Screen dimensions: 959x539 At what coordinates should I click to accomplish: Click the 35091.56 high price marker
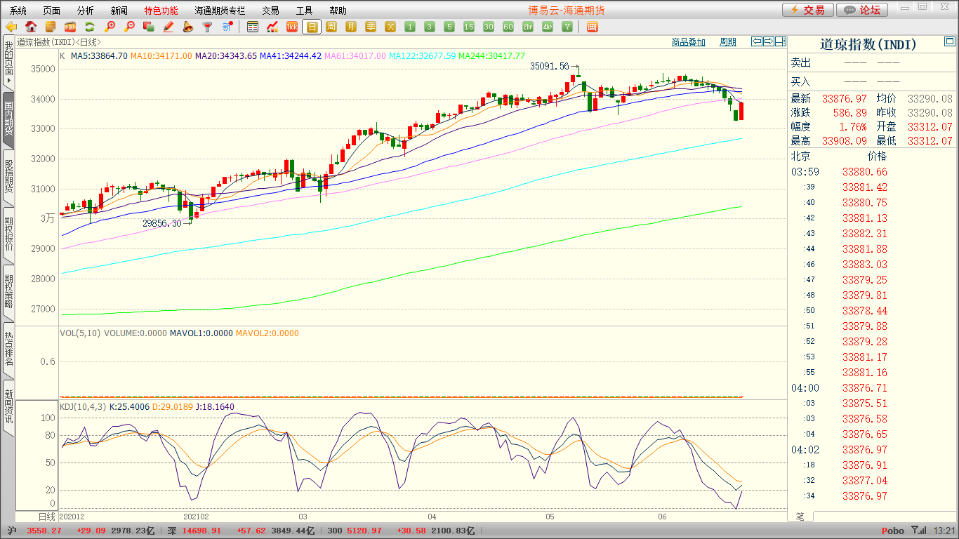pos(549,66)
